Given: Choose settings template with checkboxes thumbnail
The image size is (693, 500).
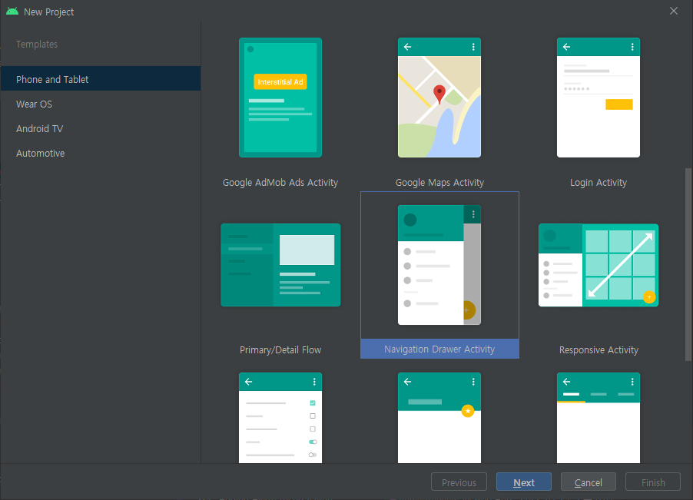Looking at the screenshot, I should [x=280, y=418].
